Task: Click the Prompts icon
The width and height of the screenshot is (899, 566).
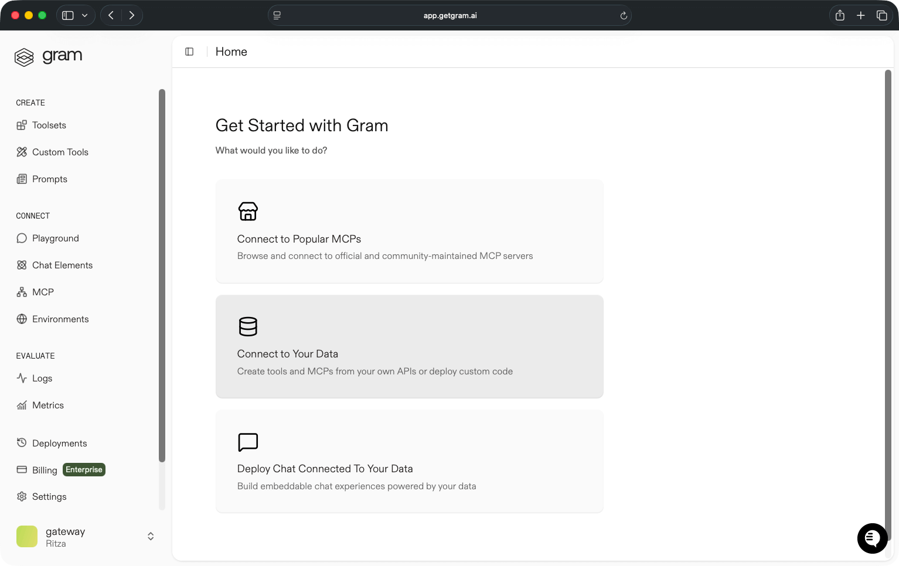Action: pyautogui.click(x=22, y=179)
